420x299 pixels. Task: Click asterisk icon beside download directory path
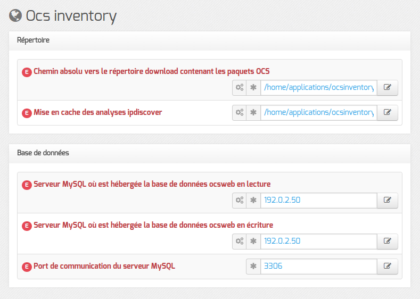coord(253,88)
